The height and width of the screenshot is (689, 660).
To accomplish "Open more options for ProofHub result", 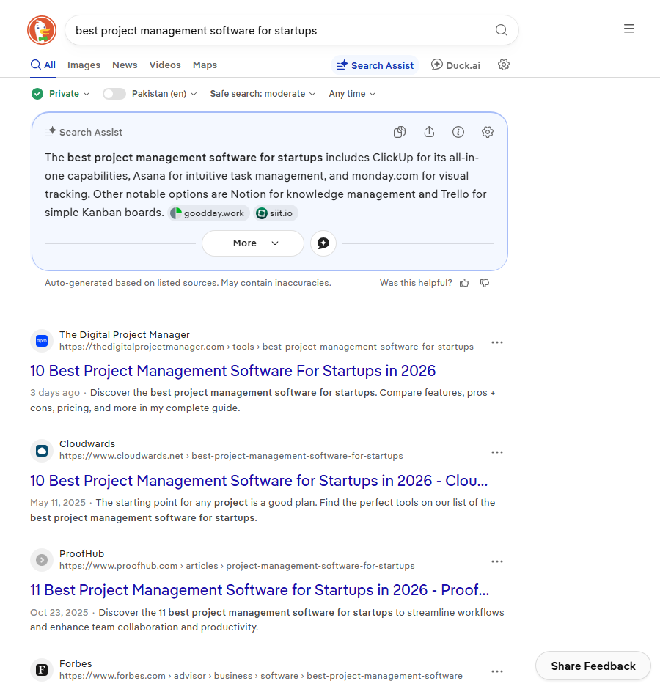I will coord(497,561).
